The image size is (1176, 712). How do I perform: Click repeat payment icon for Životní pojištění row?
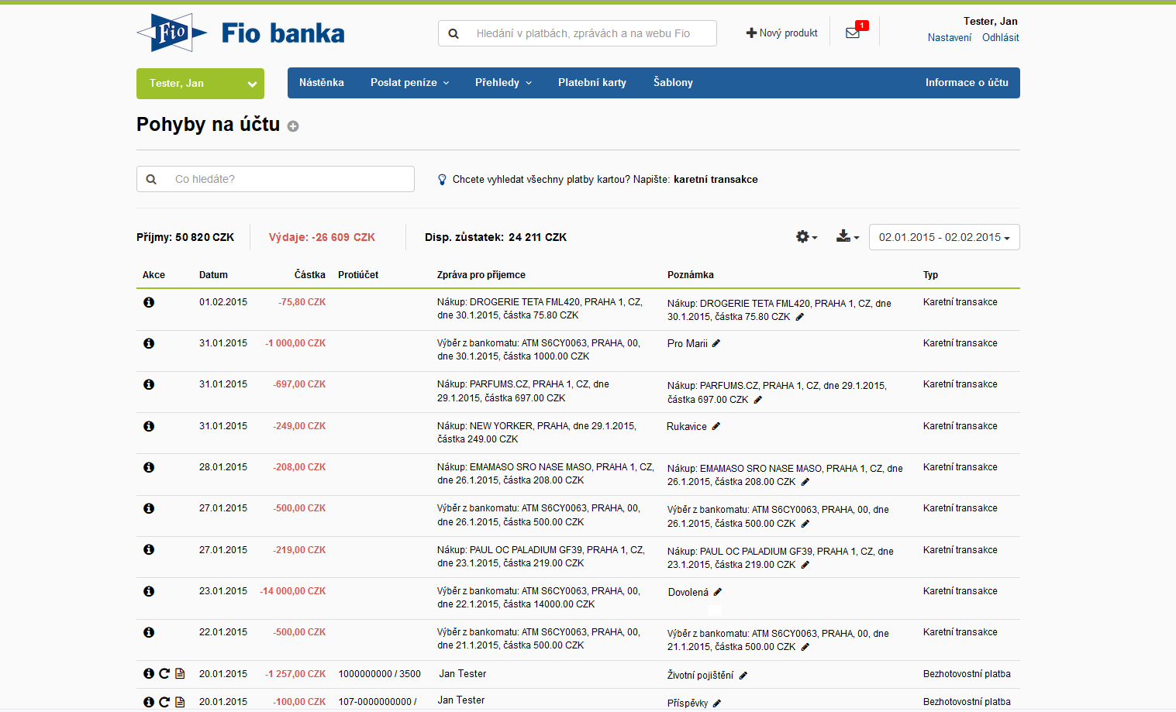point(164,674)
